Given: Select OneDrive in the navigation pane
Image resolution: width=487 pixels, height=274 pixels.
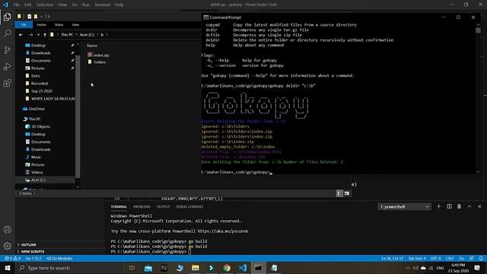Looking at the screenshot, I should coord(37,109).
